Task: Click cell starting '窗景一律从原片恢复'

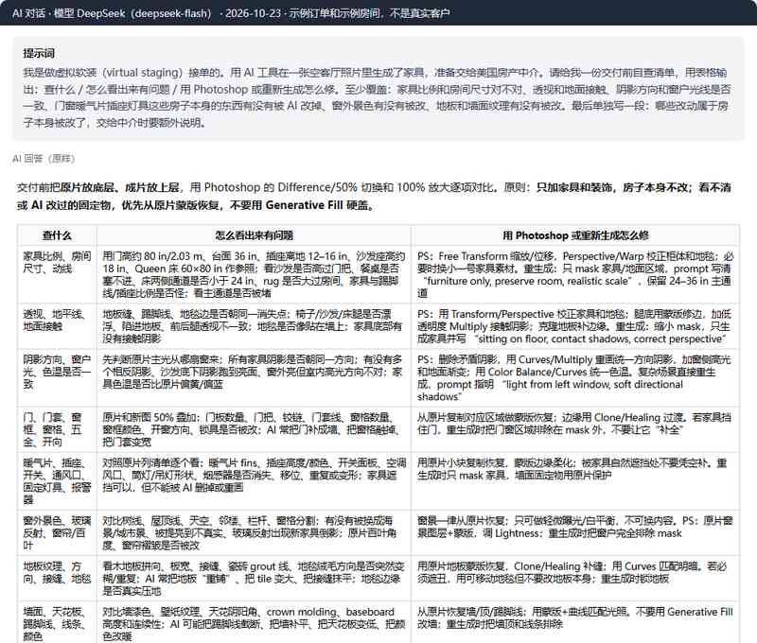Action: pos(575,532)
